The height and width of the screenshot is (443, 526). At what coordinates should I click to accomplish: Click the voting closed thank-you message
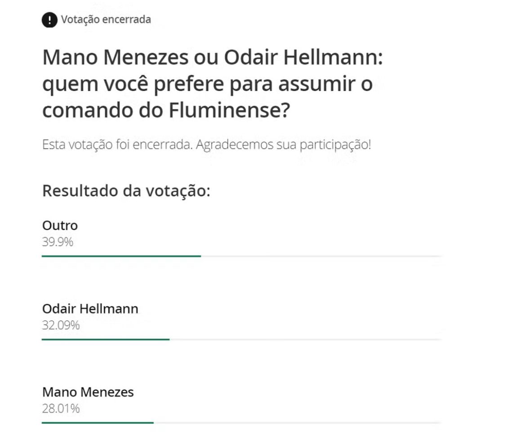tap(207, 145)
